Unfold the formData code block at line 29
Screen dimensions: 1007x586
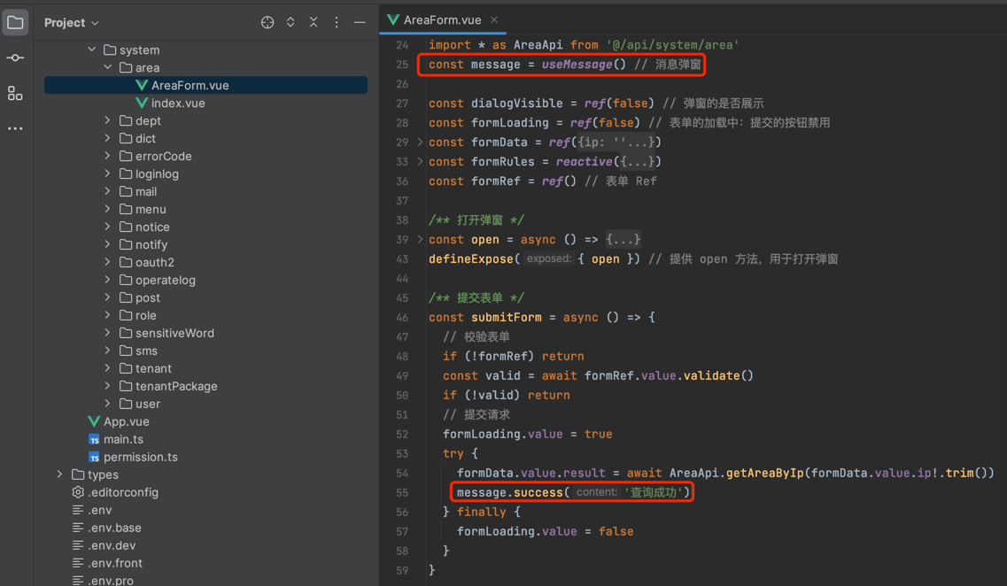pyautogui.click(x=421, y=142)
